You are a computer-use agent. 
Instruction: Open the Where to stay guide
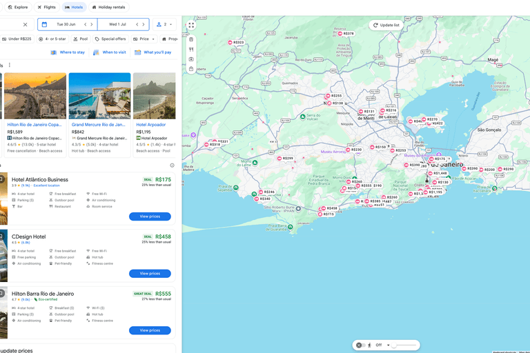(68, 52)
